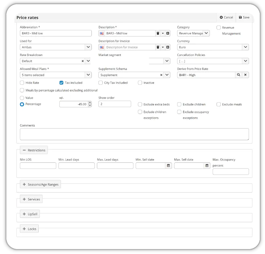265x254 pixels.
Task: Cancel editing the price rate
Action: pyautogui.click(x=226, y=17)
